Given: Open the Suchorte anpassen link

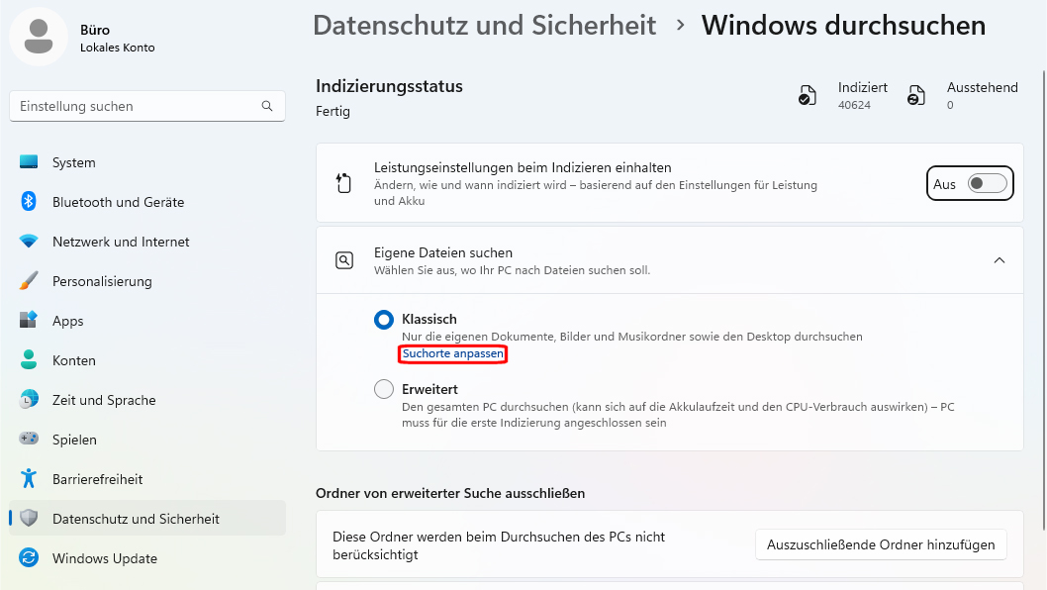Looking at the screenshot, I should [452, 353].
